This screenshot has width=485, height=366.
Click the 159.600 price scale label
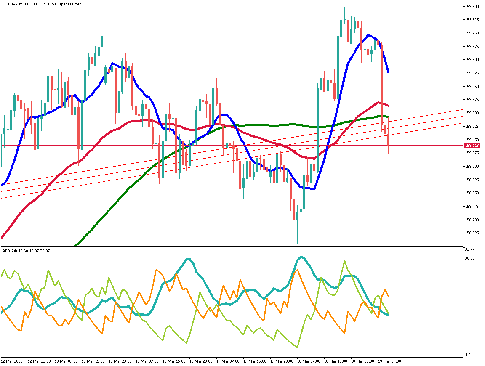click(x=472, y=60)
